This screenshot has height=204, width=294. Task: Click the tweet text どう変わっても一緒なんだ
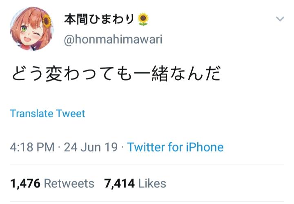pyautogui.click(x=116, y=73)
